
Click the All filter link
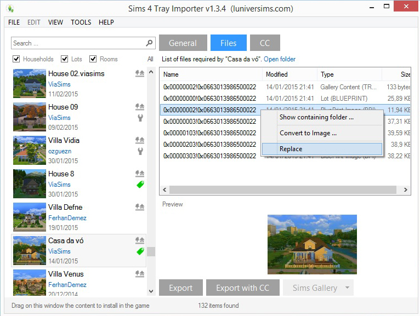click(x=150, y=59)
